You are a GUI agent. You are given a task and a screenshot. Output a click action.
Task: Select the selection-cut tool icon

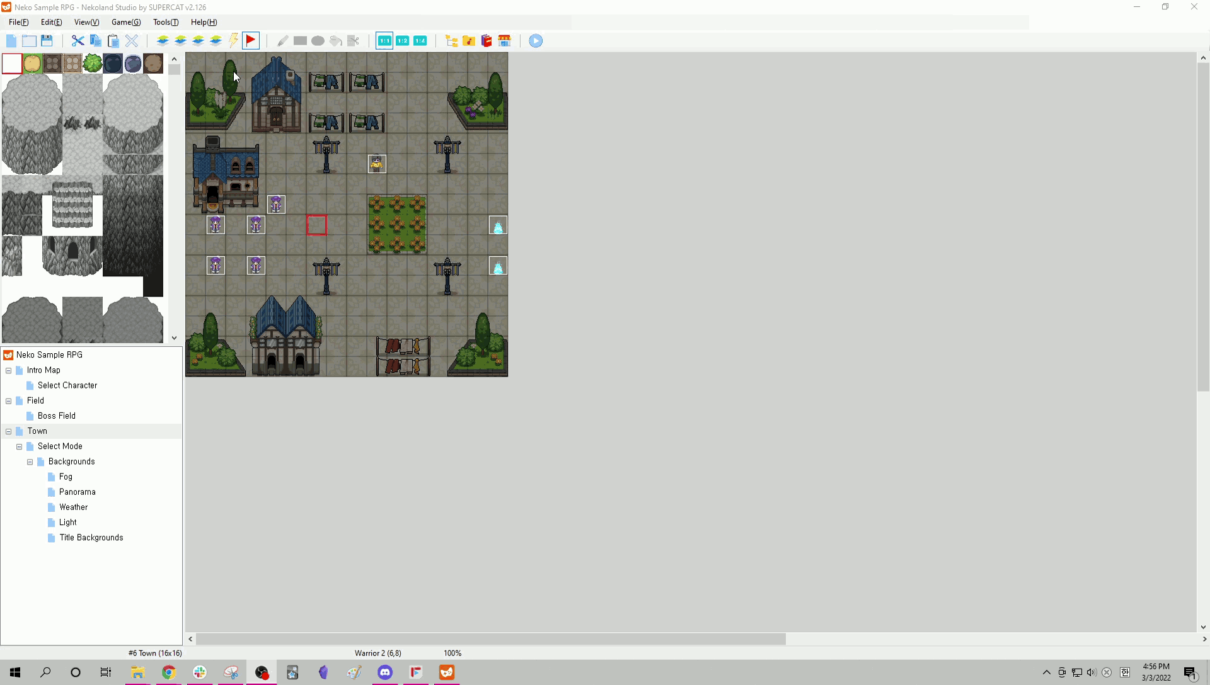pyautogui.click(x=354, y=41)
